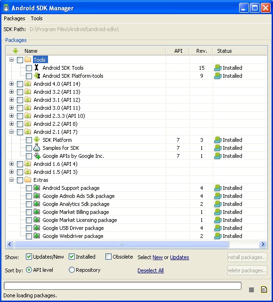Screen dimensions: 273x302
Task: Collapse the Extras tree node
Action: click(12, 180)
